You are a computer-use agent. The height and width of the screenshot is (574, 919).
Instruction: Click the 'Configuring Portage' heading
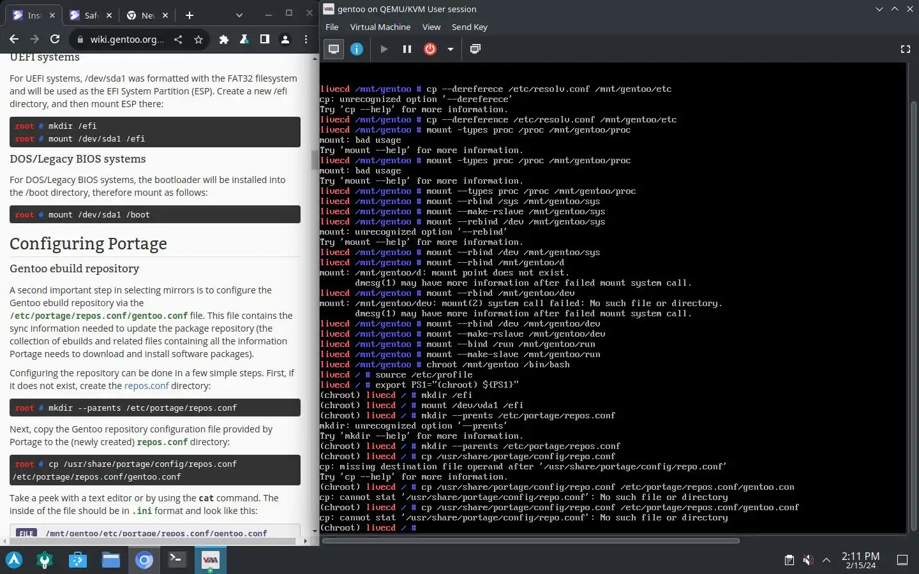click(88, 244)
